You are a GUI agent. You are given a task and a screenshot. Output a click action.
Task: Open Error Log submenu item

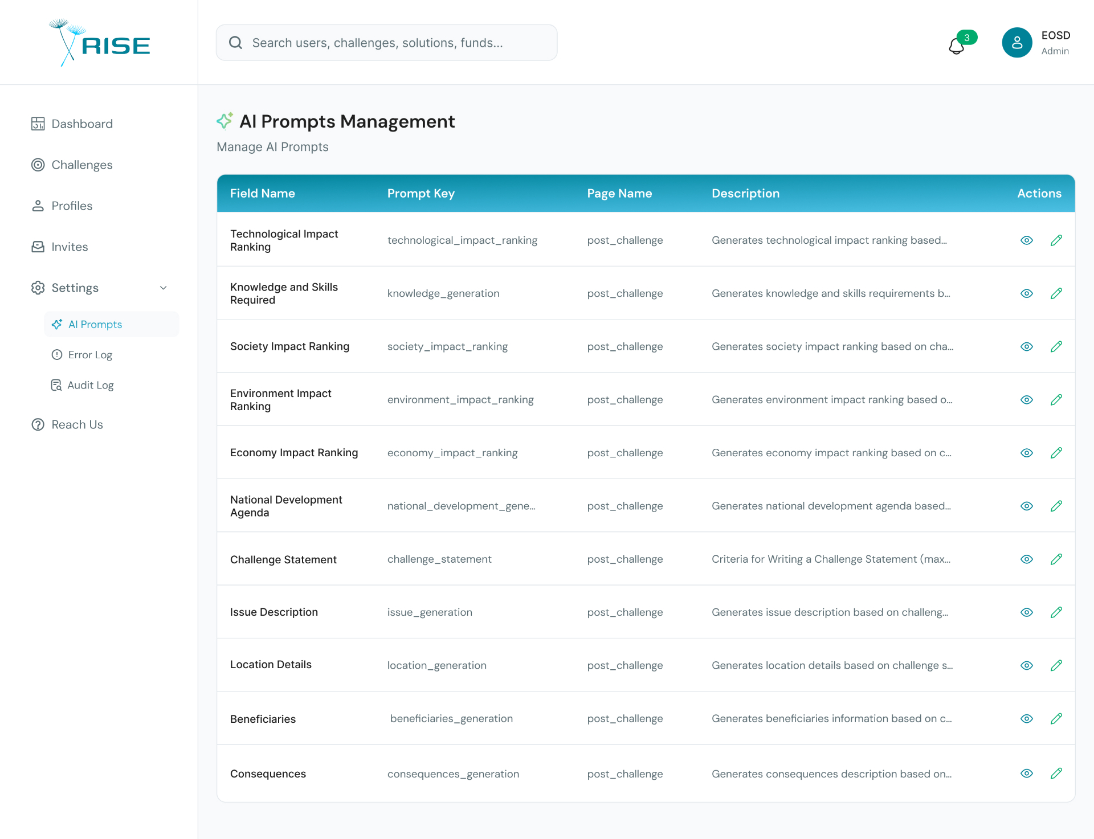tap(82, 355)
